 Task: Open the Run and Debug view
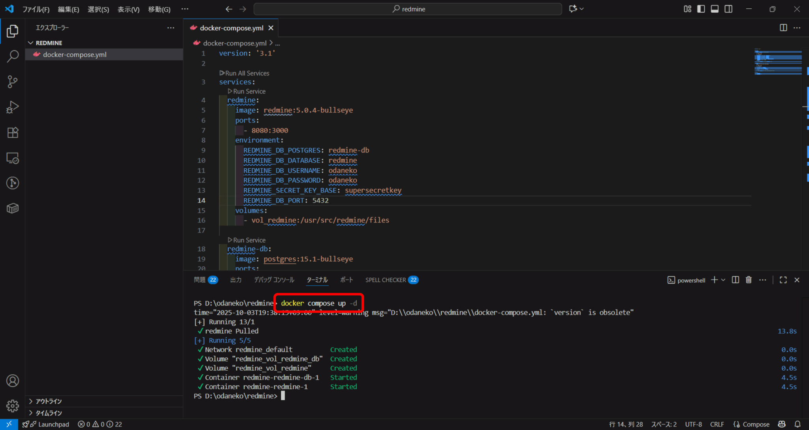tap(12, 107)
